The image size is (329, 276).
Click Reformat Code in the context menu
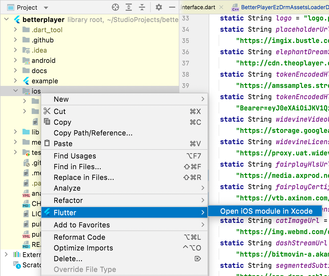coord(79,237)
